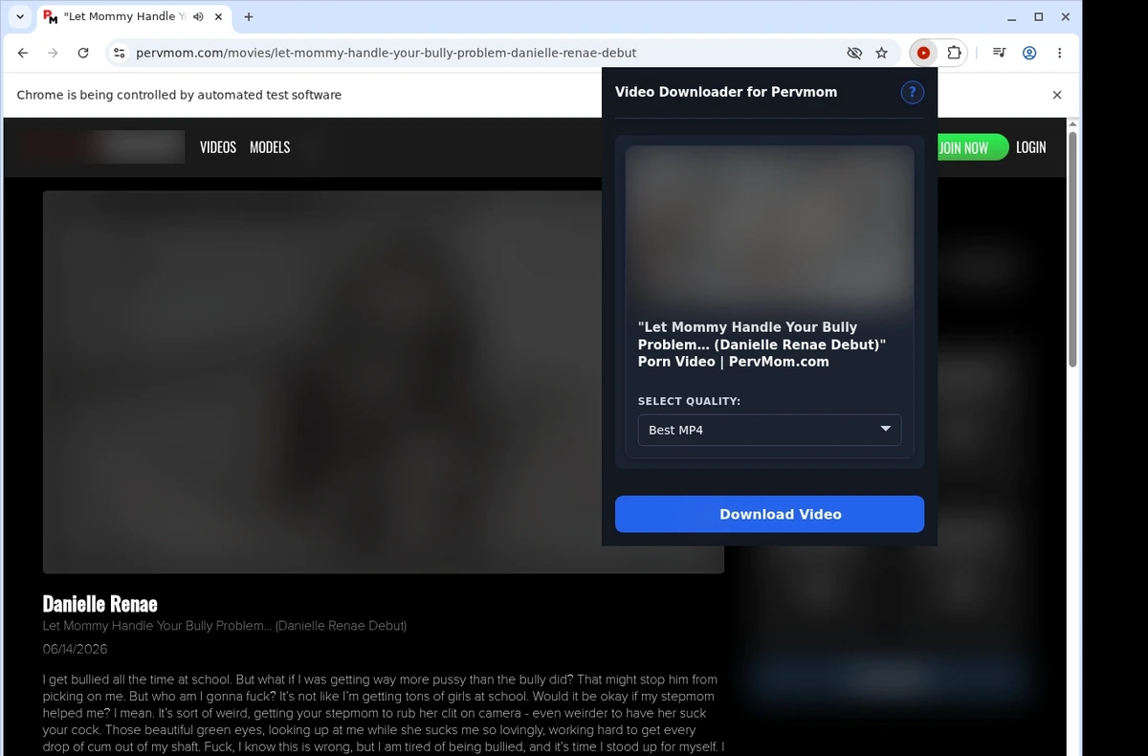Open the VIDEOS navigation item
The image size is (1148, 756).
tap(218, 147)
